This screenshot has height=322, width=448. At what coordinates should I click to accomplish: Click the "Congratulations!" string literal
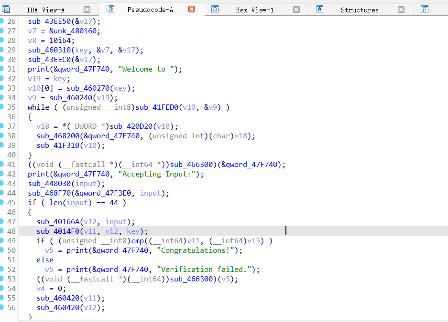coord(199,250)
